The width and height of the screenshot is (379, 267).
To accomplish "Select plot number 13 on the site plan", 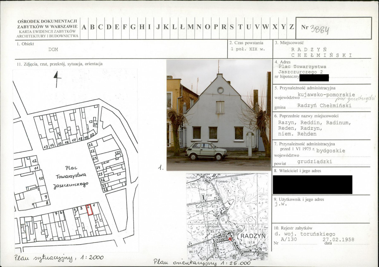I will point(46,146).
